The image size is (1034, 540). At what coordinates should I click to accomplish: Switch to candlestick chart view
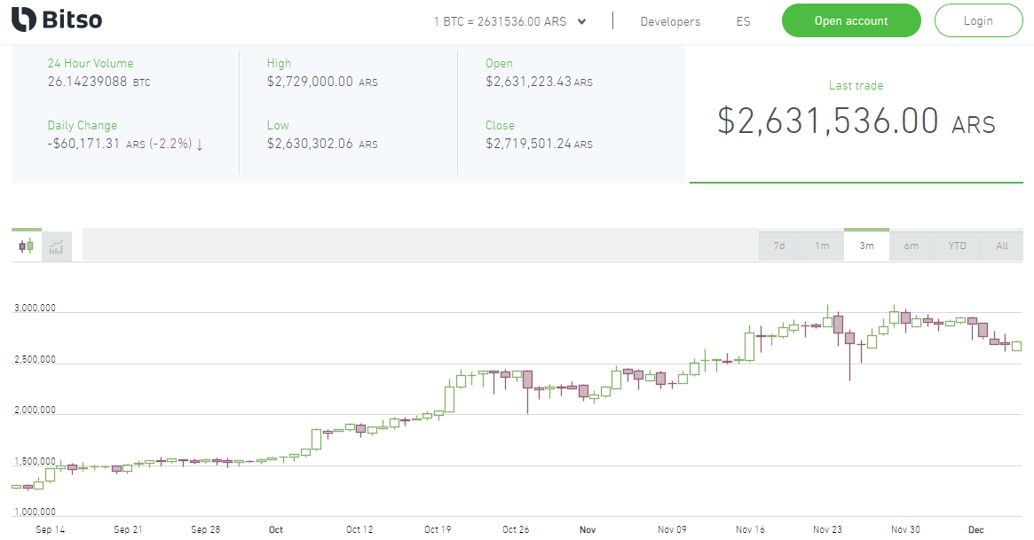(27, 247)
